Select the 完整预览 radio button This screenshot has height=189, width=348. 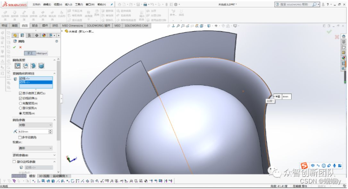[x=20, y=103]
